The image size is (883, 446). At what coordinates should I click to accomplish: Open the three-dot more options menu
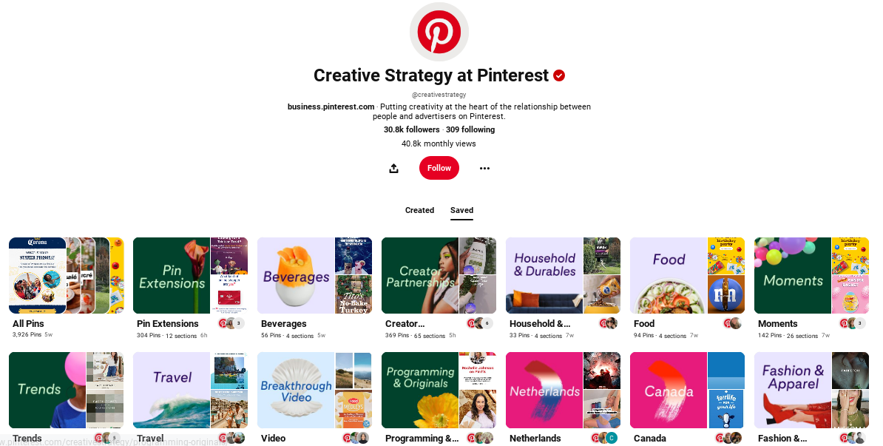(484, 168)
